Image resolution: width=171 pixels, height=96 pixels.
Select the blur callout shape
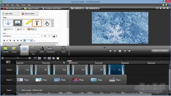pos(8,23)
